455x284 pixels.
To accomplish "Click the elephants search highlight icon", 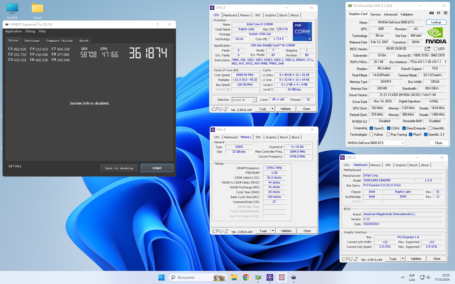I will click(x=219, y=277).
